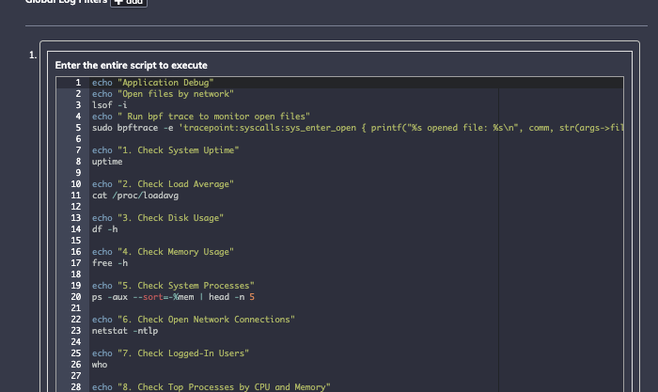
Task: Click line number 20 in the gutter
Action: pos(75,296)
